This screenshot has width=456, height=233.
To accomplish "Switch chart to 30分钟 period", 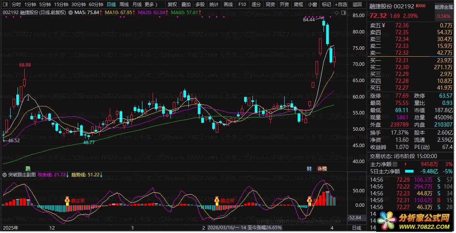I will tap(78, 5).
